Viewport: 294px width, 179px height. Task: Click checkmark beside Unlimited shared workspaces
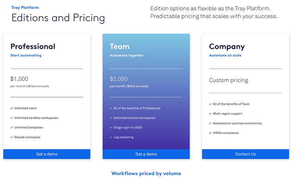pyautogui.click(x=111, y=118)
